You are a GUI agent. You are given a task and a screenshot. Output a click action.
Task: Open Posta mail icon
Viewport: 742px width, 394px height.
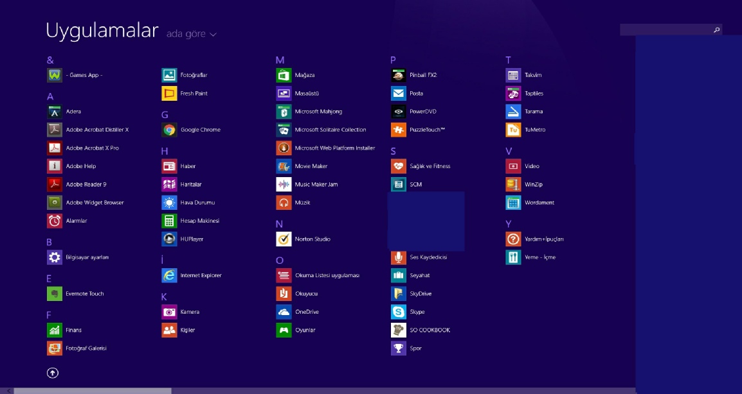399,93
